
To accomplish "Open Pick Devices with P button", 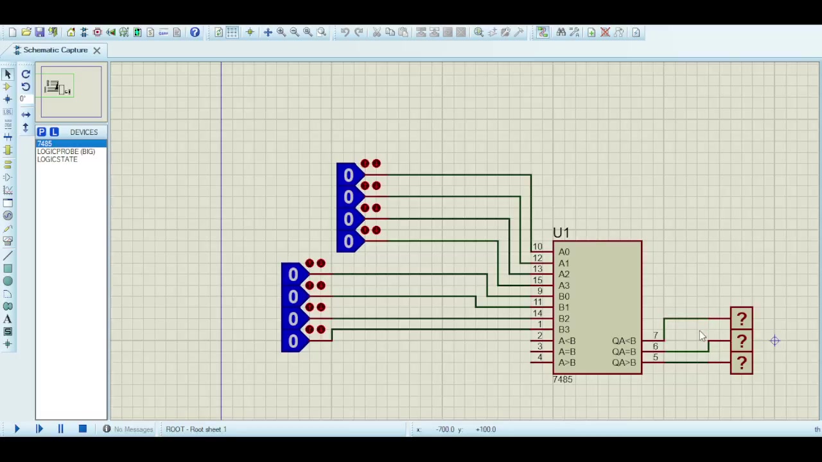I will click(x=42, y=132).
